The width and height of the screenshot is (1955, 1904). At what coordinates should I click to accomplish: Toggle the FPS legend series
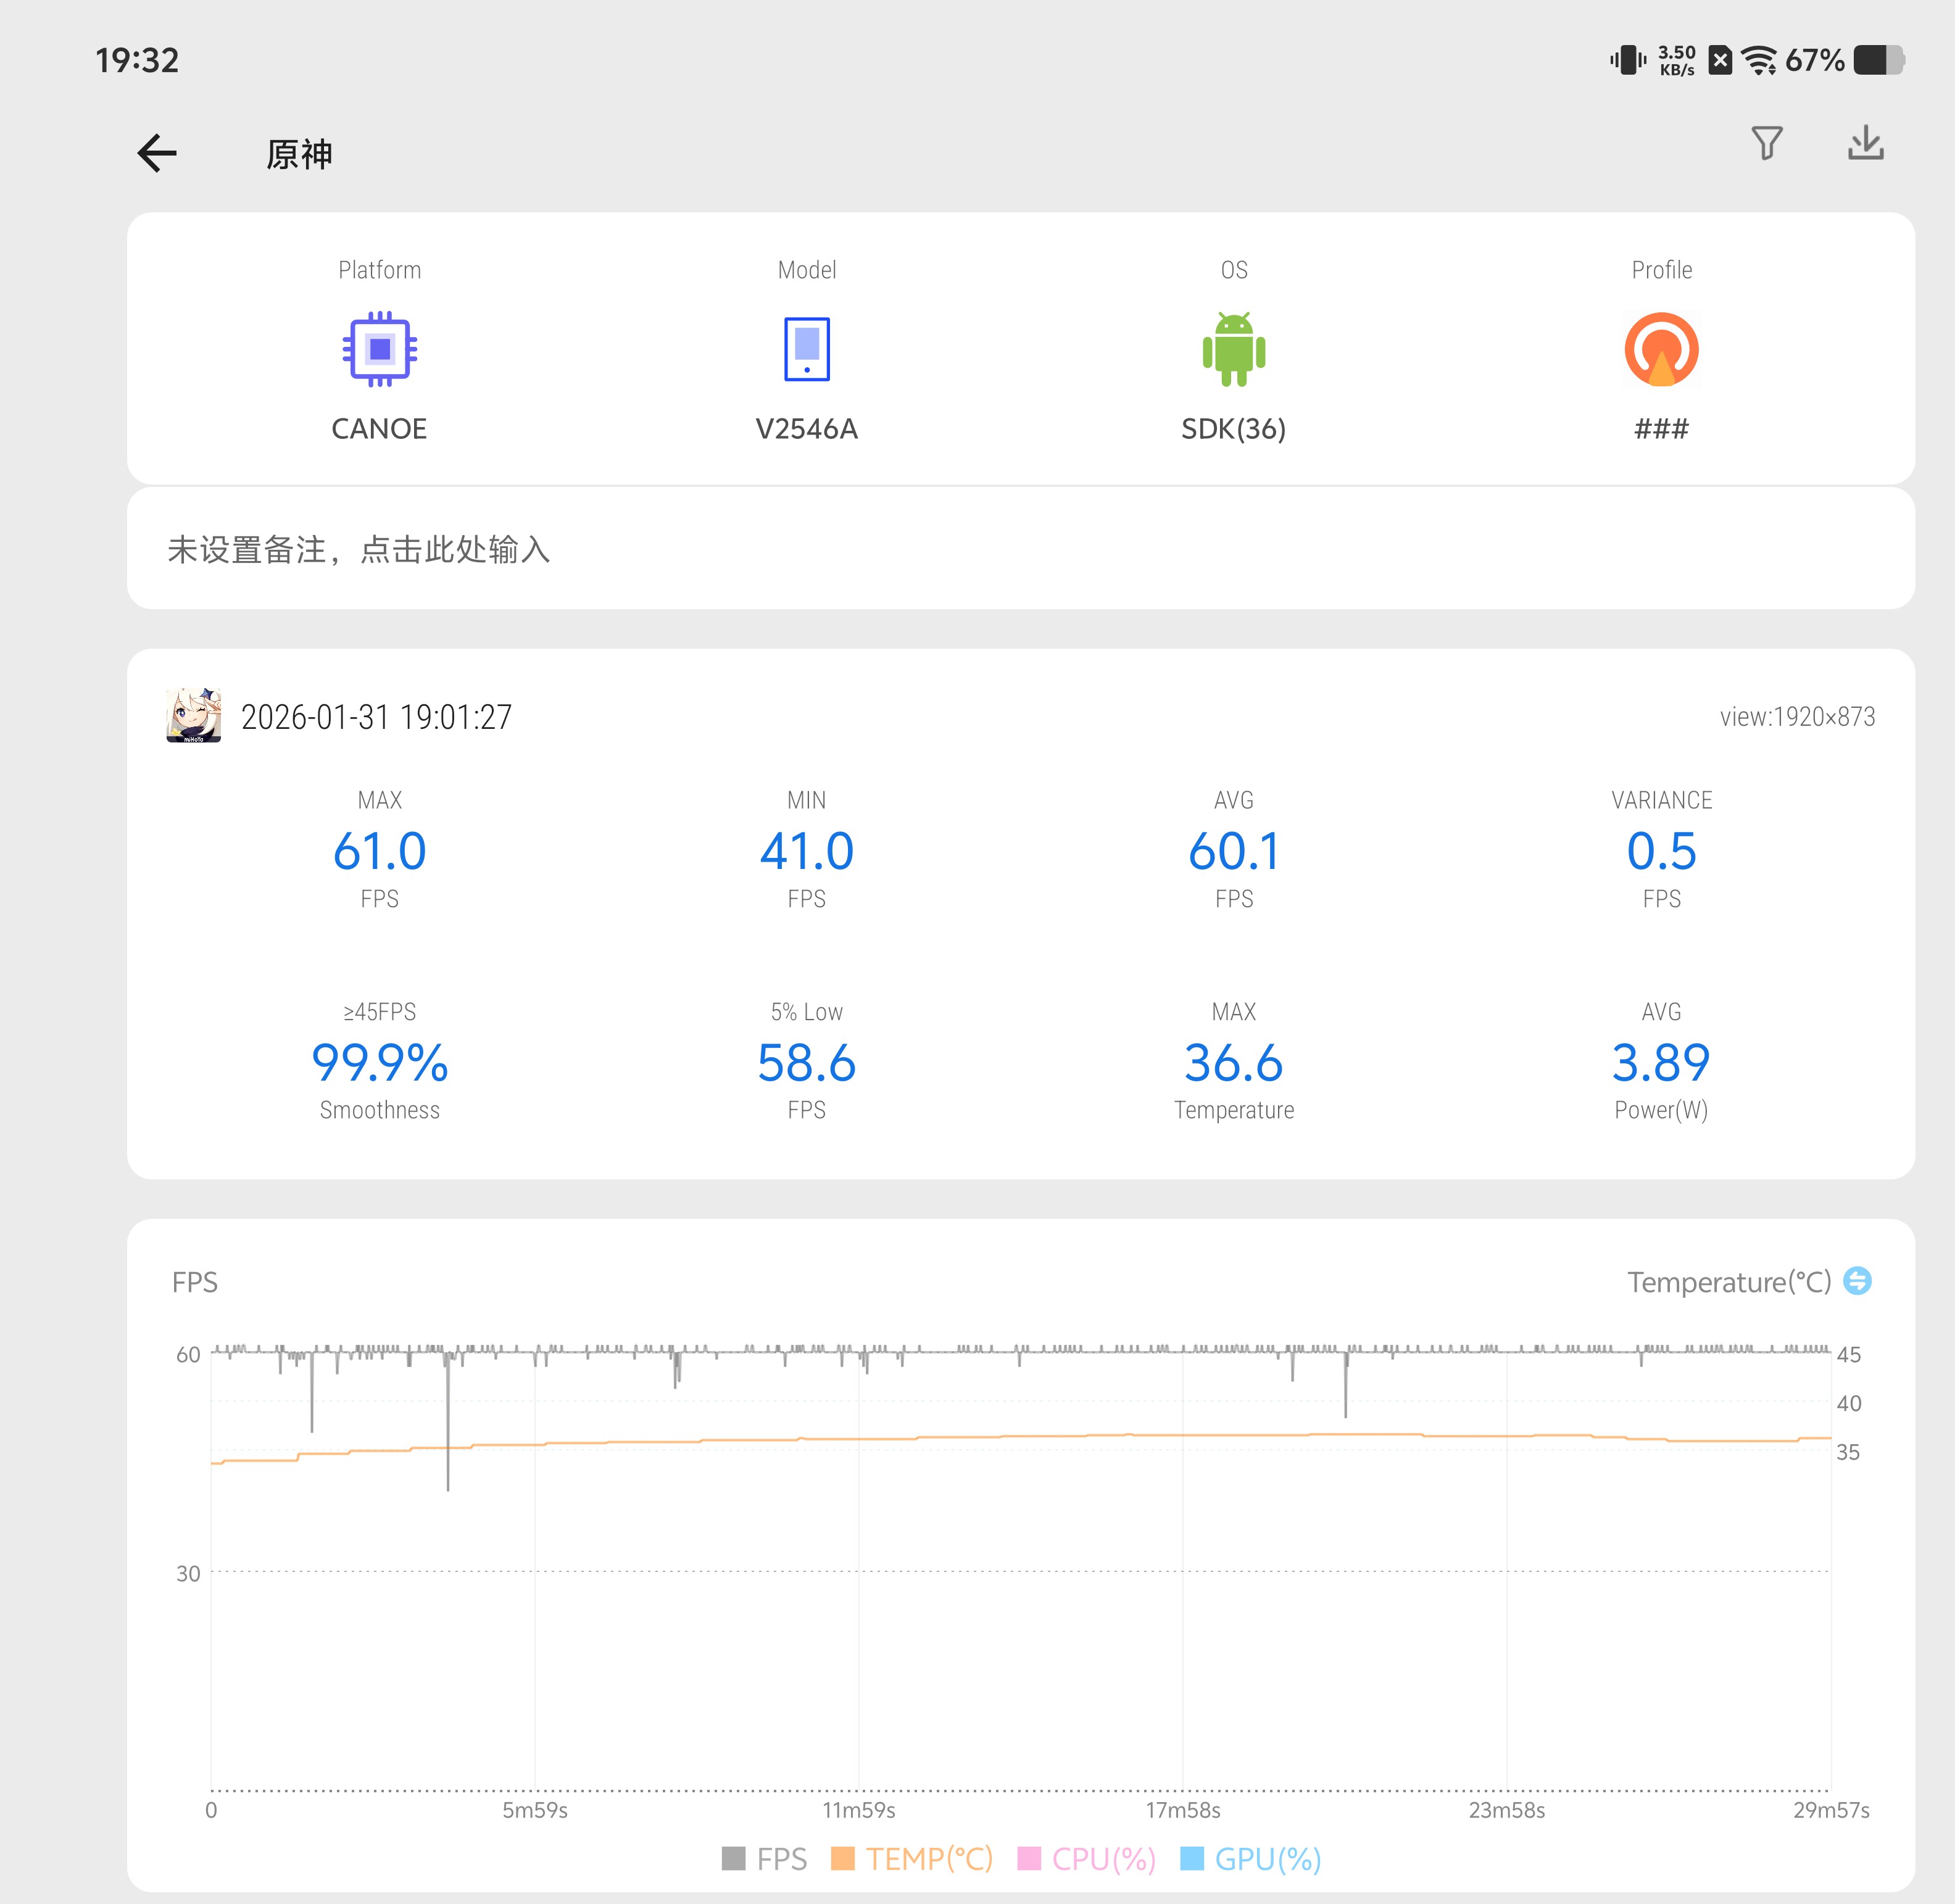pos(765,1859)
